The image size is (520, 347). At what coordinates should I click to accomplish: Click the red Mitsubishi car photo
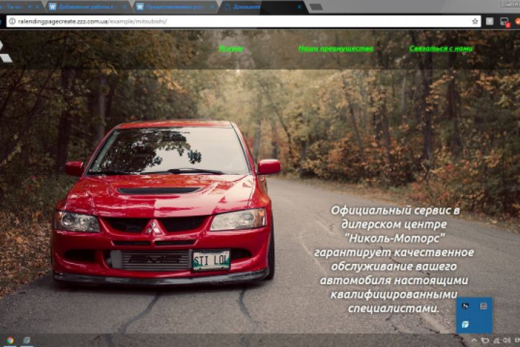(166, 202)
